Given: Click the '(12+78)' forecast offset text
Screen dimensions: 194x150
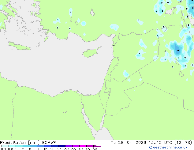Looking at the screenshot, I should [x=183, y=143].
